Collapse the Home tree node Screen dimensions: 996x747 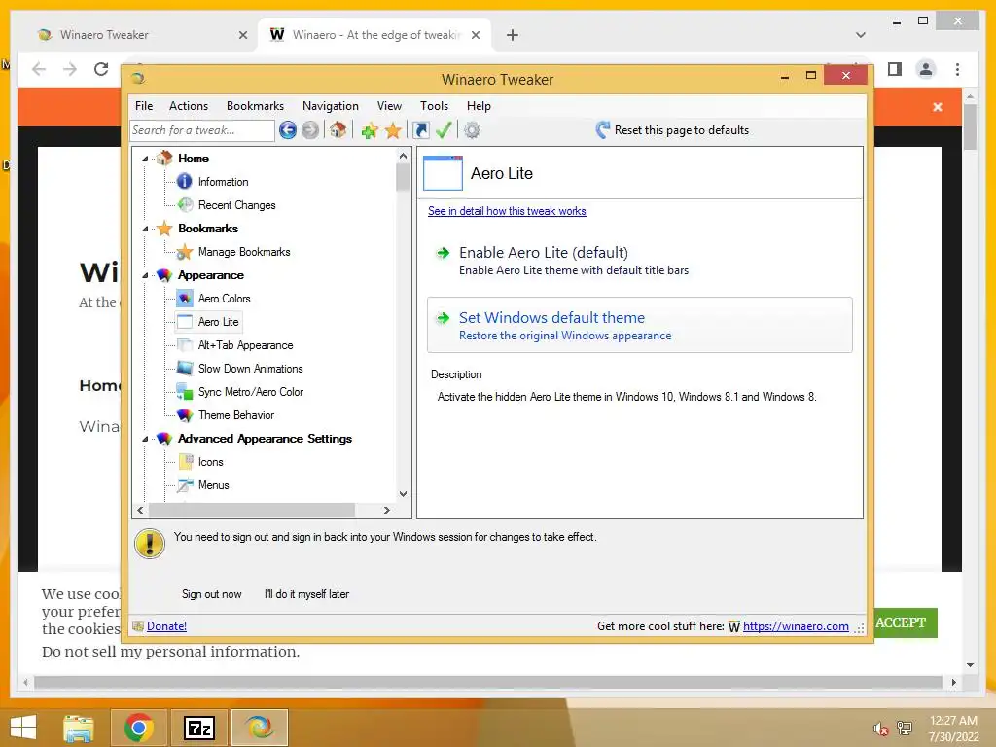(146, 159)
